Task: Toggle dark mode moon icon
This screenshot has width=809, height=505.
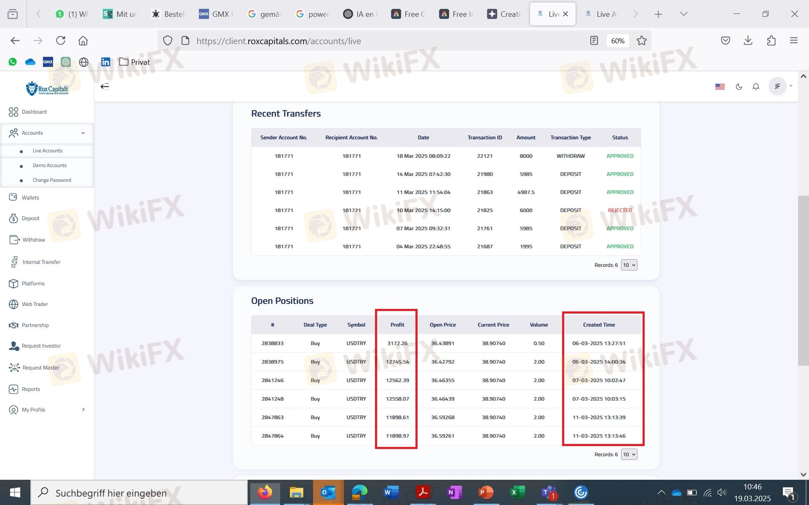Action: pos(739,87)
